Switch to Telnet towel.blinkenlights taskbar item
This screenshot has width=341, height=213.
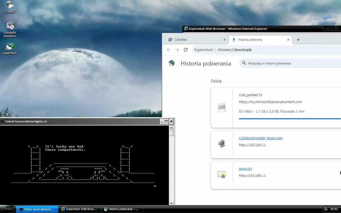click(x=37, y=209)
